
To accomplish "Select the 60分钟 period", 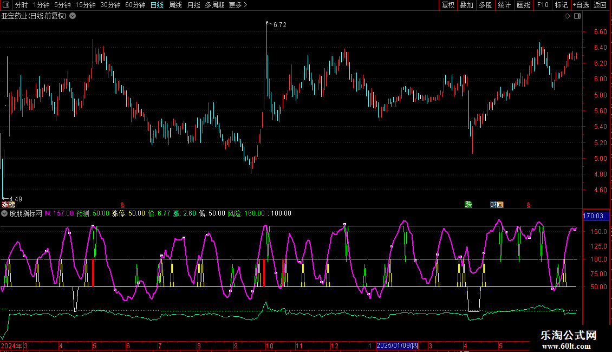I will [x=135, y=5].
